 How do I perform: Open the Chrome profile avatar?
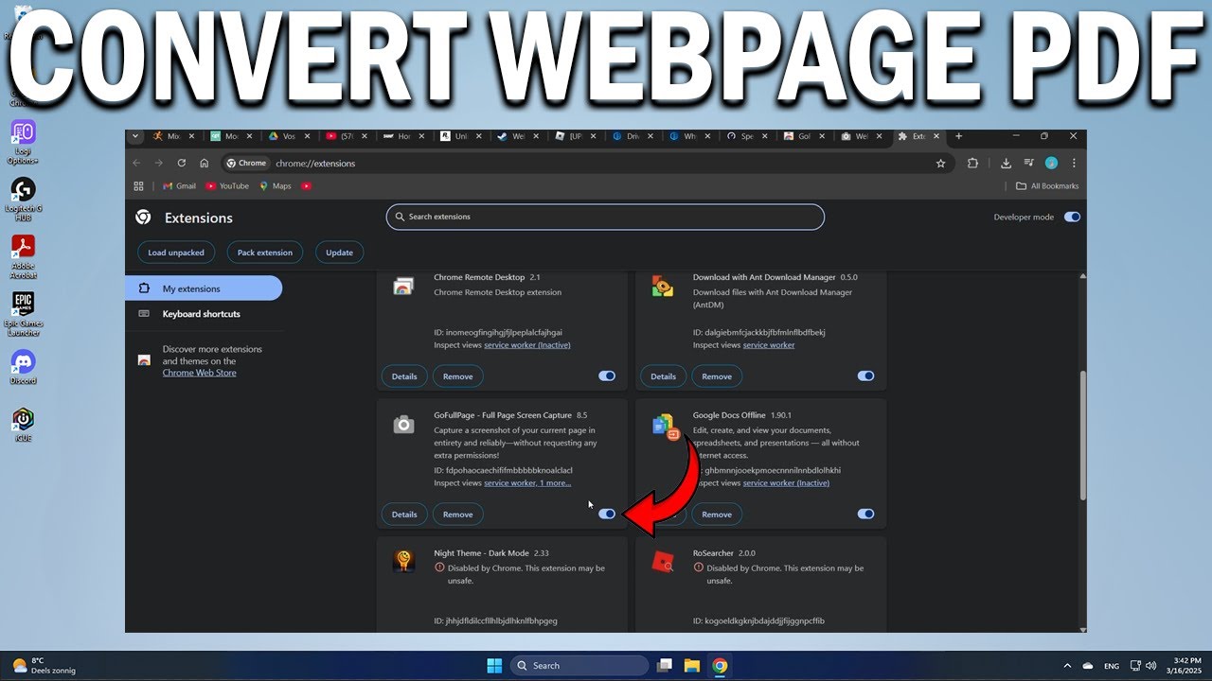(1051, 163)
